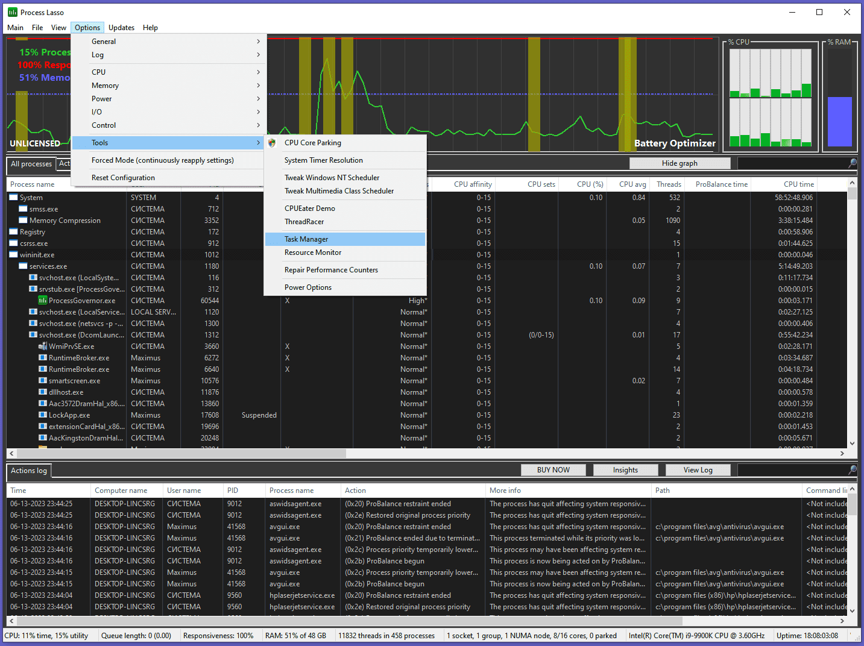The height and width of the screenshot is (646, 864).
Task: Switch to the All processes tab
Action: [31, 164]
